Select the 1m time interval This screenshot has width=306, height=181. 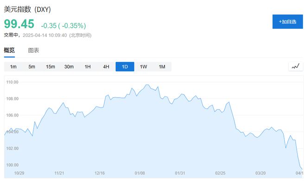pos(13,67)
